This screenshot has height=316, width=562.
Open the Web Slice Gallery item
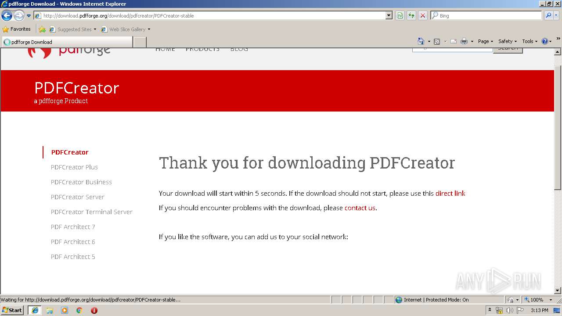click(x=126, y=29)
